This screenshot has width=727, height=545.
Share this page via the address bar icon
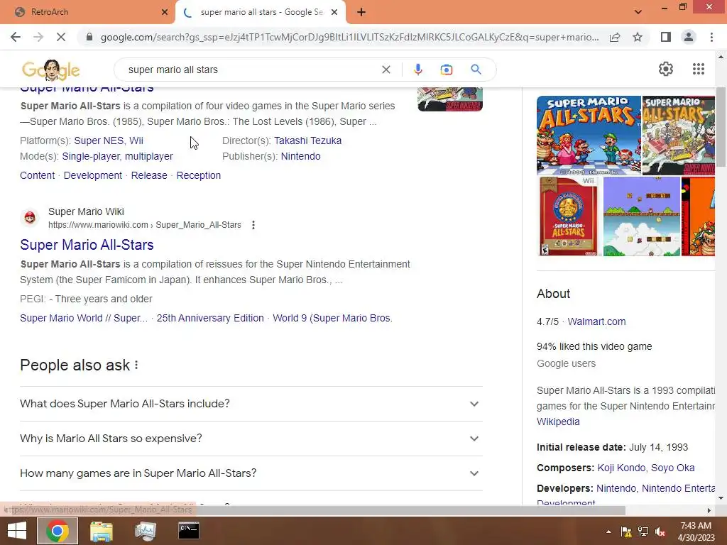pos(615,37)
